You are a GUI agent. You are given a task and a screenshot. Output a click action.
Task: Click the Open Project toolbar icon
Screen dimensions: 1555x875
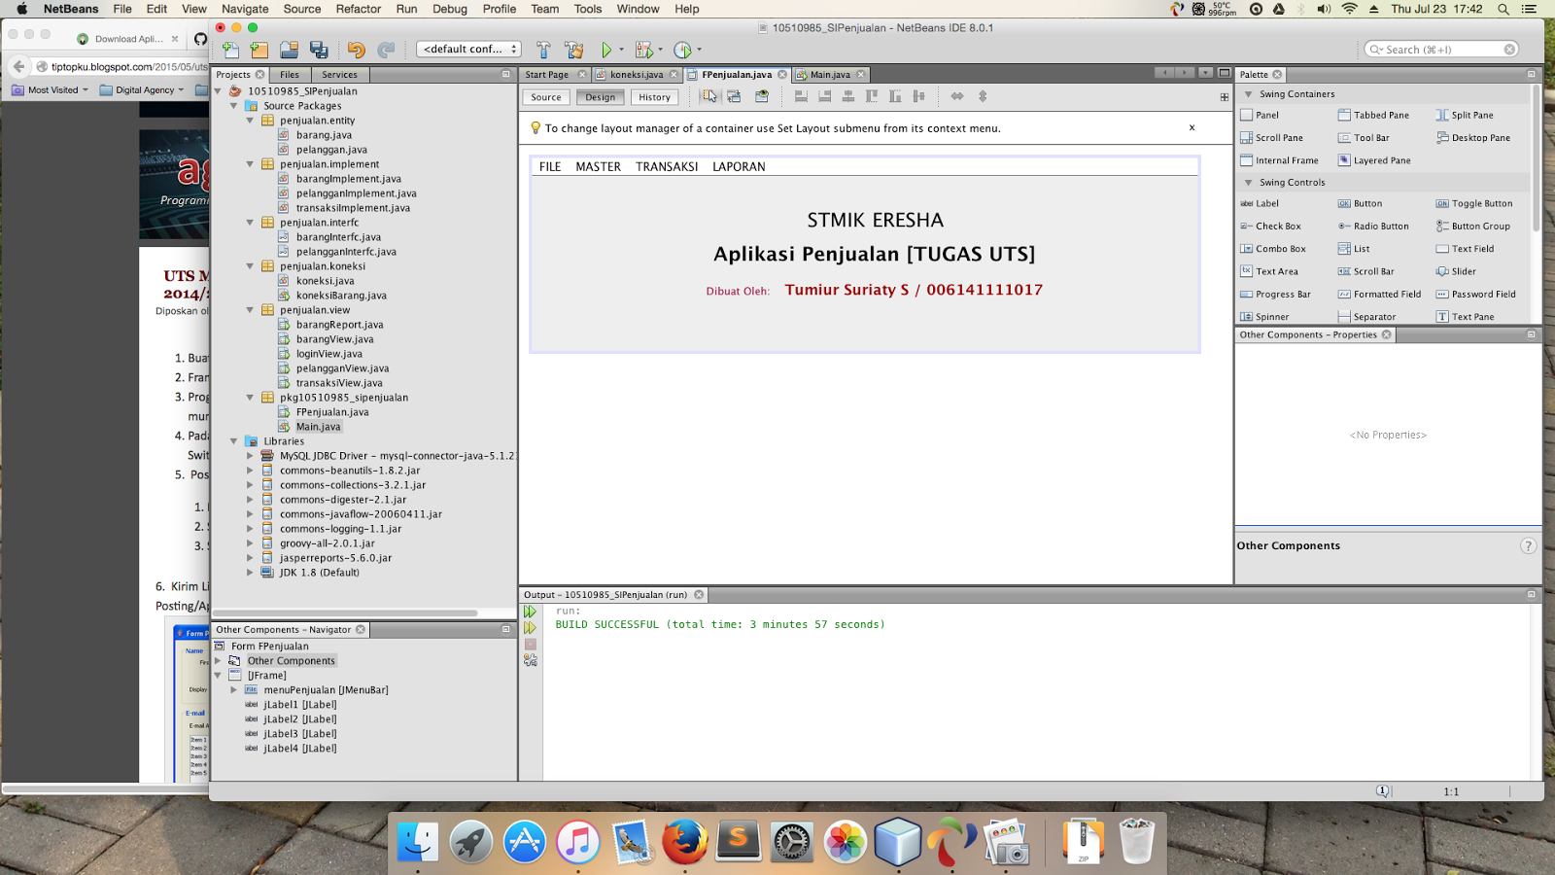tap(289, 50)
